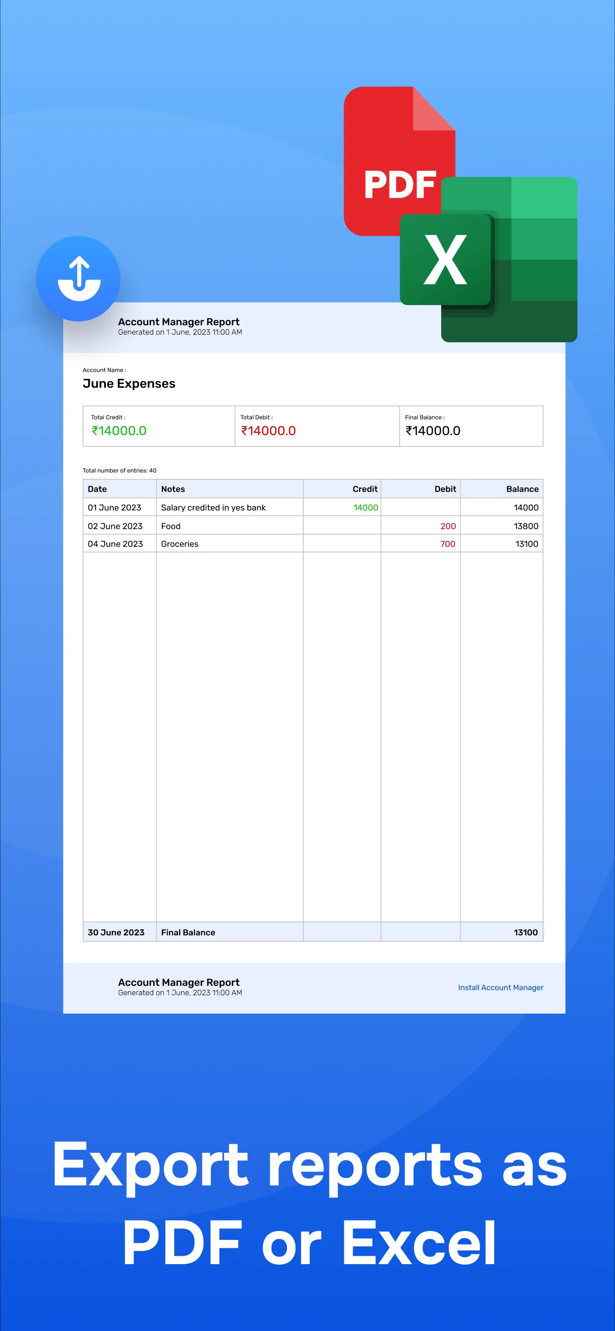This screenshot has width=615, height=1331.
Task: Select the red 700 debit amount
Action: click(x=448, y=544)
